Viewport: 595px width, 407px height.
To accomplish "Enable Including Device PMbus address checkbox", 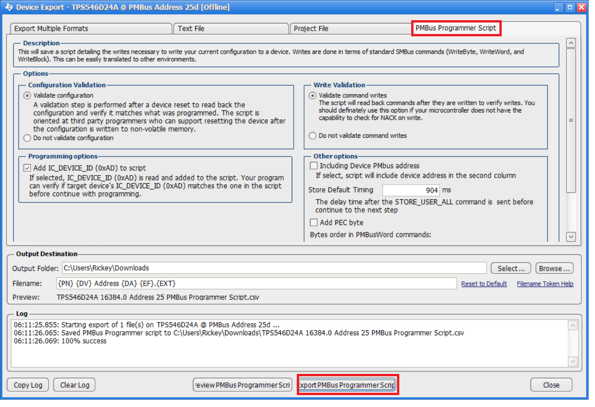I will coord(314,165).
